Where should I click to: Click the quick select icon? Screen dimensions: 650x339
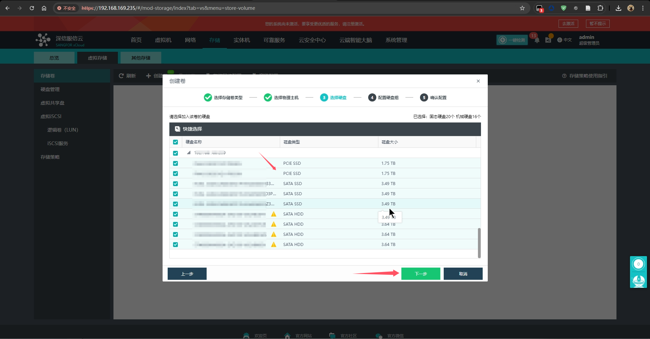pyautogui.click(x=177, y=129)
